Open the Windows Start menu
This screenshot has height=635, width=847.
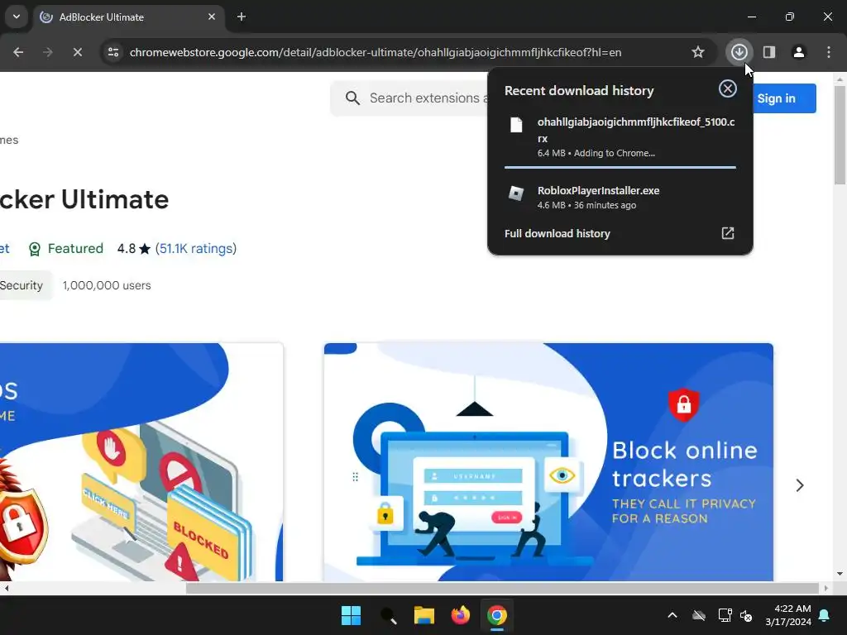pos(351,615)
